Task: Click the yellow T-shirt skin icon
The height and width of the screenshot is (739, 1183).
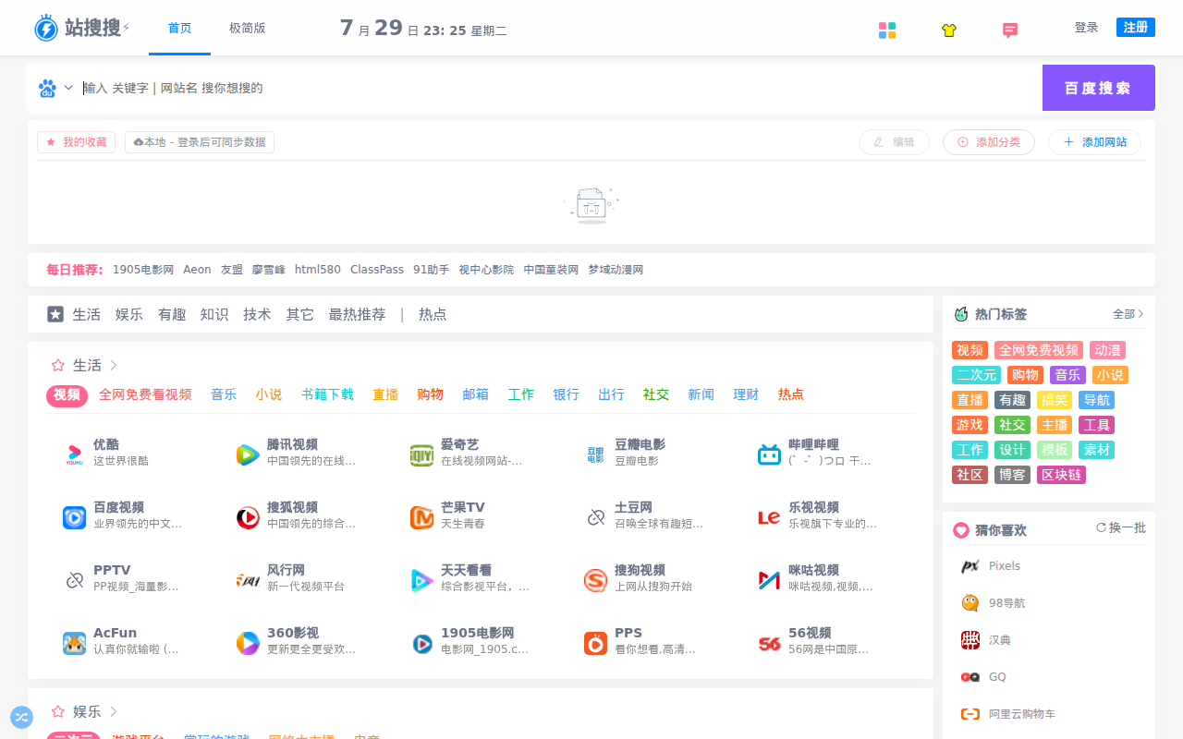Action: click(949, 30)
